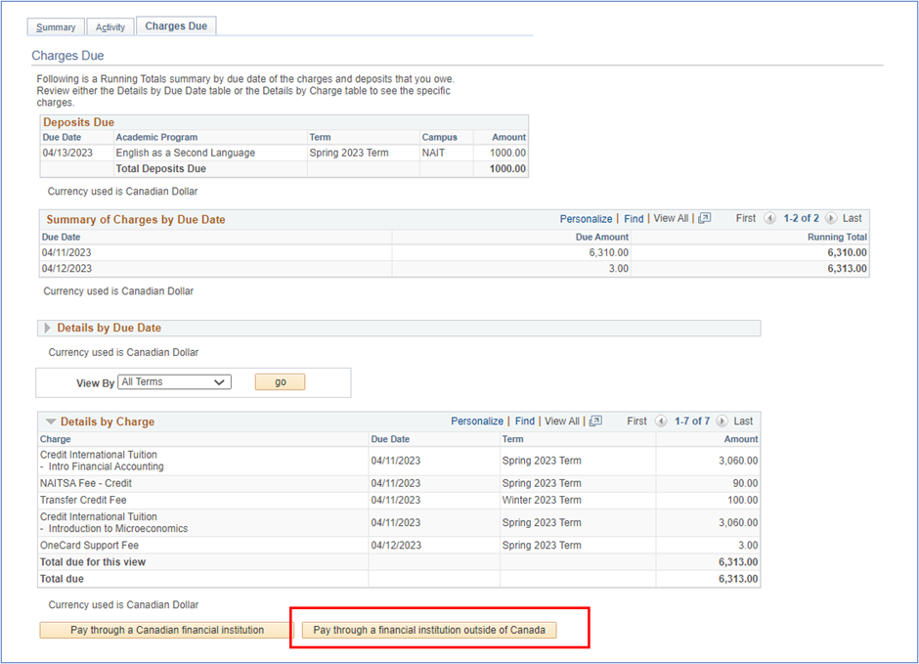This screenshot has height=664, width=919.
Task: Click First in Details by Charge navigation
Action: click(x=636, y=421)
